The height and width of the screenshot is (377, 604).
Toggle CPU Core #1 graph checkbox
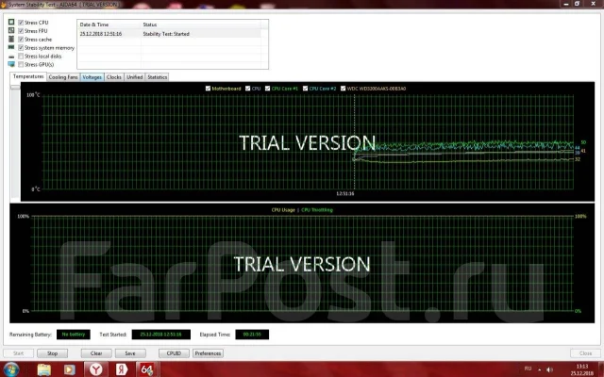[267, 89]
